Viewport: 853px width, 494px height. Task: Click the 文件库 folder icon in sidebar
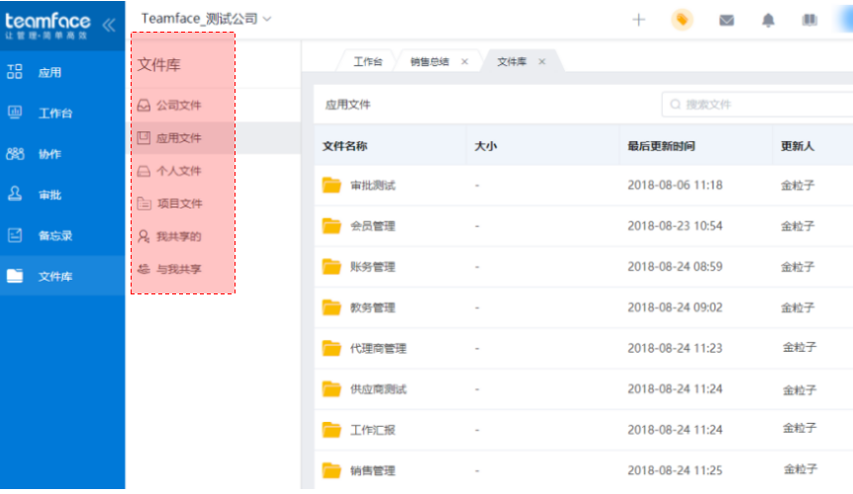[x=15, y=276]
